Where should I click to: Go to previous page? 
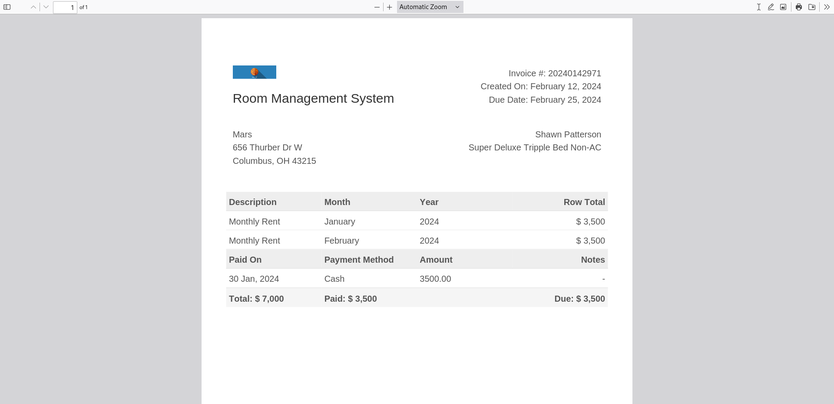(33, 7)
